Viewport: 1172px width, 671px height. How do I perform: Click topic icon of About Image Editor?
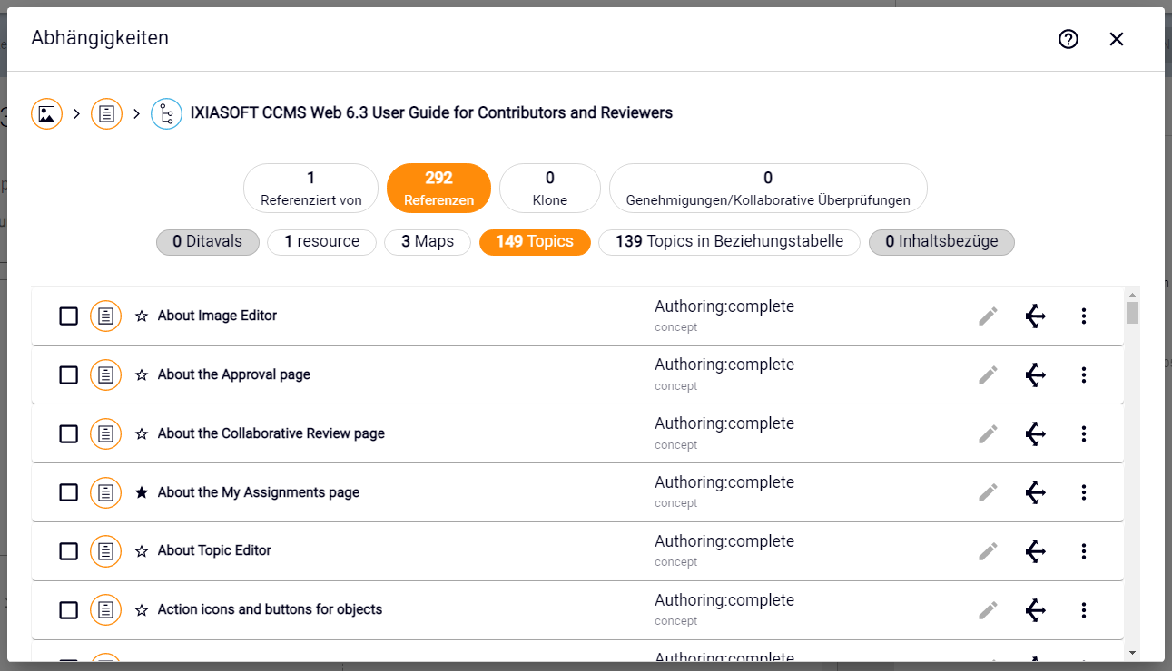click(x=106, y=316)
